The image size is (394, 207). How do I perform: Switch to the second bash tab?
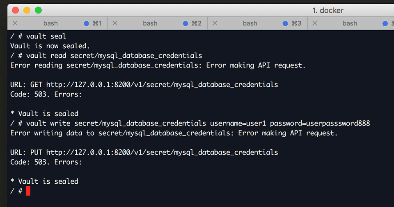[x=150, y=23]
